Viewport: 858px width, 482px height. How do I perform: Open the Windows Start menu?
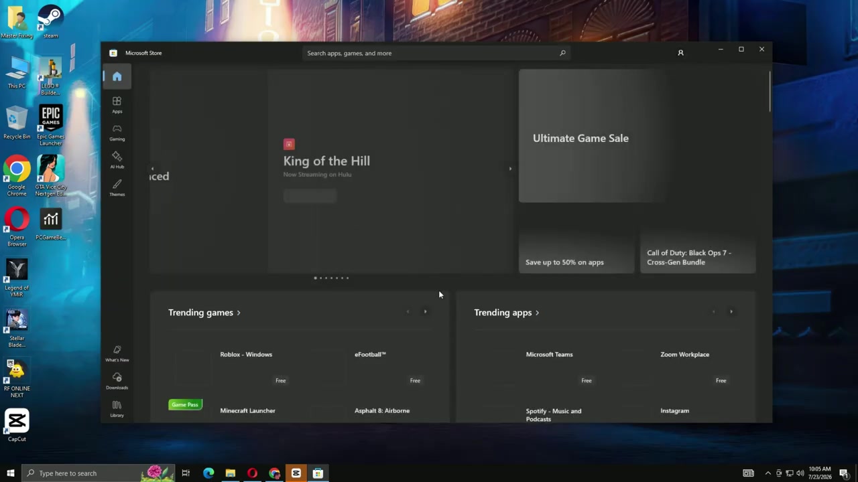(x=11, y=473)
